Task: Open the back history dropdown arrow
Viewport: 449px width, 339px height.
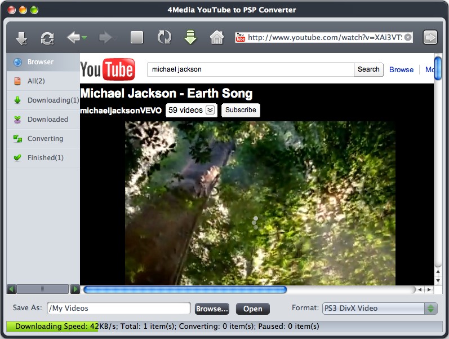Action: 84,38
